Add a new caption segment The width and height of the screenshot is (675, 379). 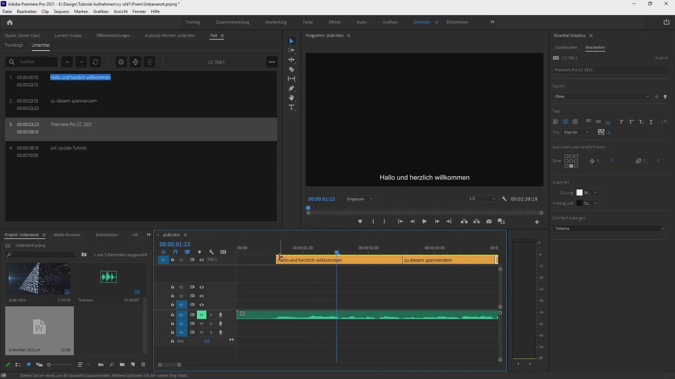tap(121, 62)
